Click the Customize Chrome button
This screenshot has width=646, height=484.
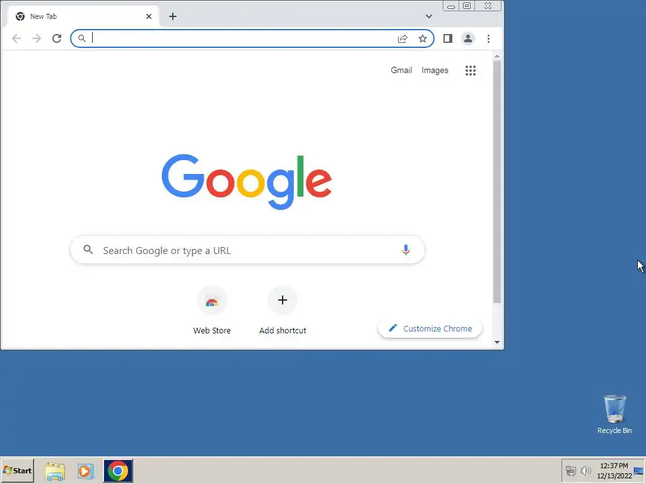(430, 328)
